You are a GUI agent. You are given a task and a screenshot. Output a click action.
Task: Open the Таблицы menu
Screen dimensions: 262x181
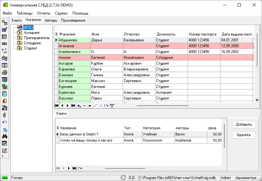coord(24,13)
